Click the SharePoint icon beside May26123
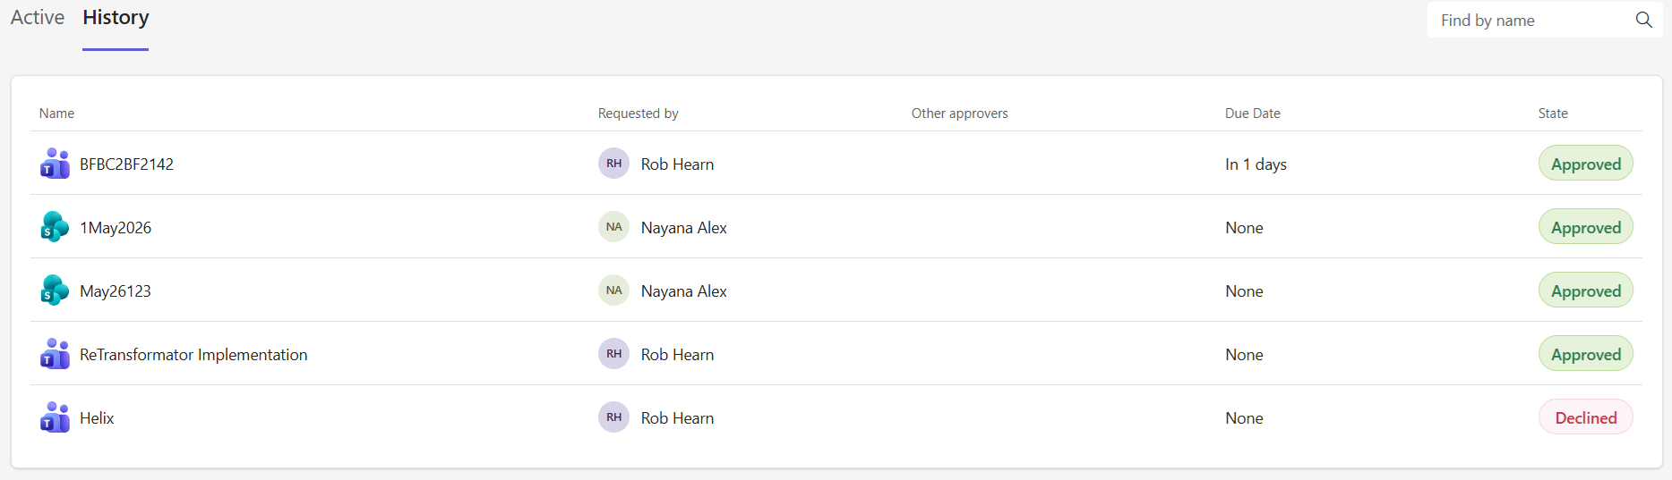 click(55, 291)
